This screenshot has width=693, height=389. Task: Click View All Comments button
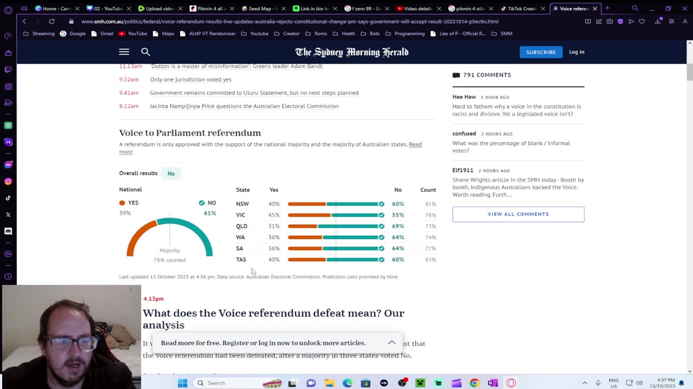click(518, 214)
